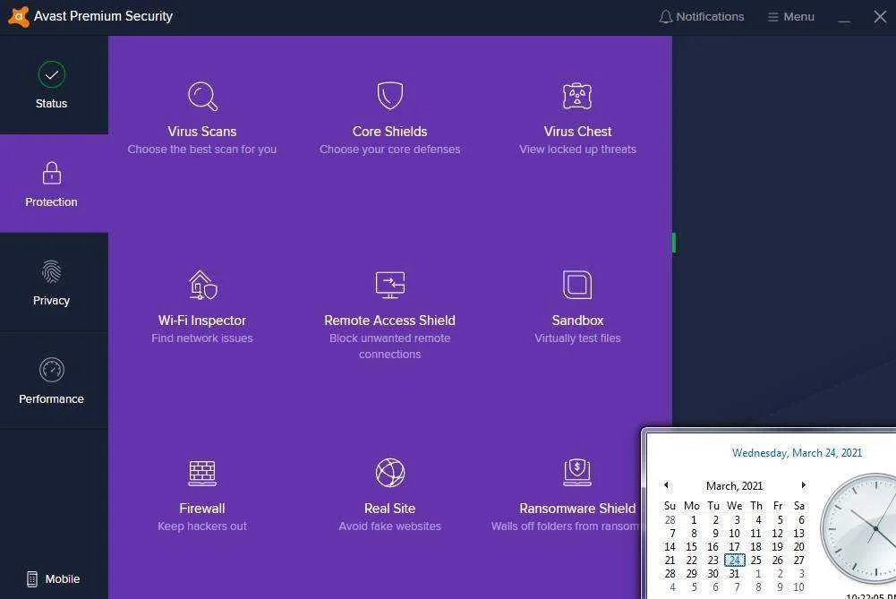Click 'Virtually test files' text
Viewport: 896px width, 599px height.
(x=577, y=338)
